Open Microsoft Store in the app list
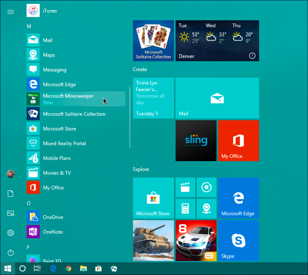The width and height of the screenshot is (308, 275). tap(76, 128)
